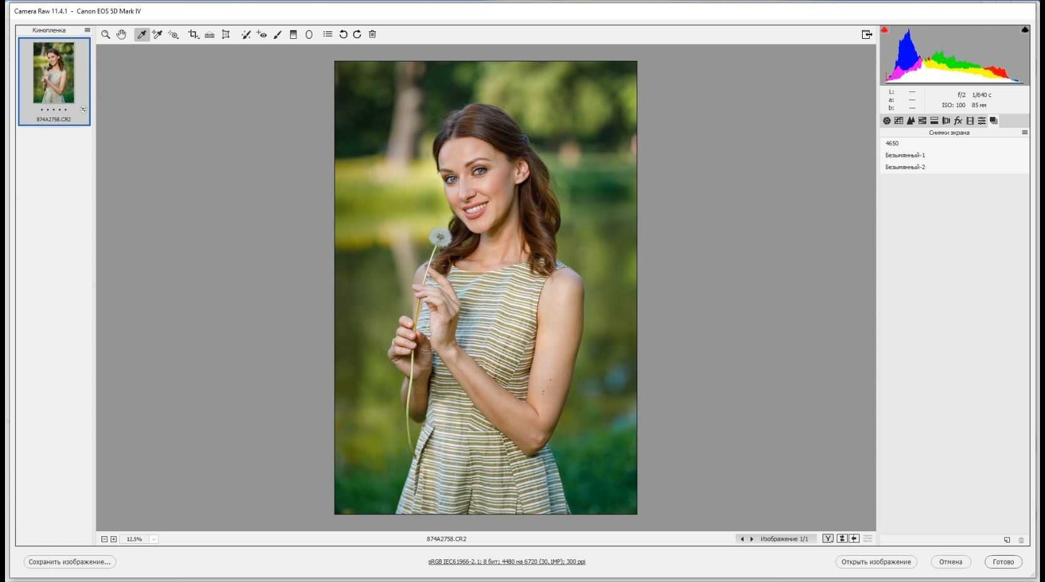1045x582 pixels.
Task: Click the histogram graph
Action: tap(955, 55)
